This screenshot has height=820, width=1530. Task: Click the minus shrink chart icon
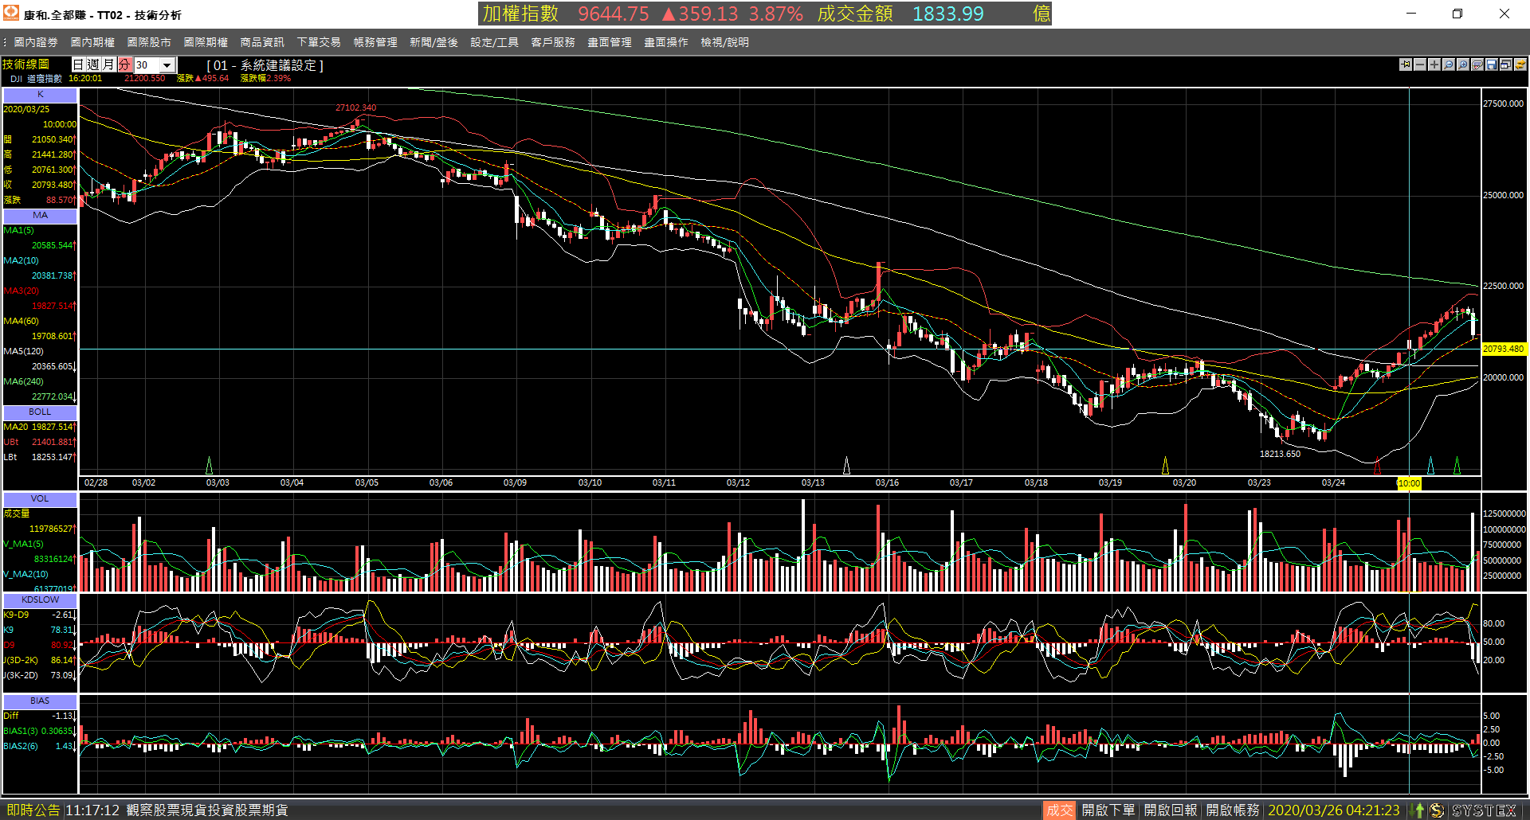[x=1420, y=64]
